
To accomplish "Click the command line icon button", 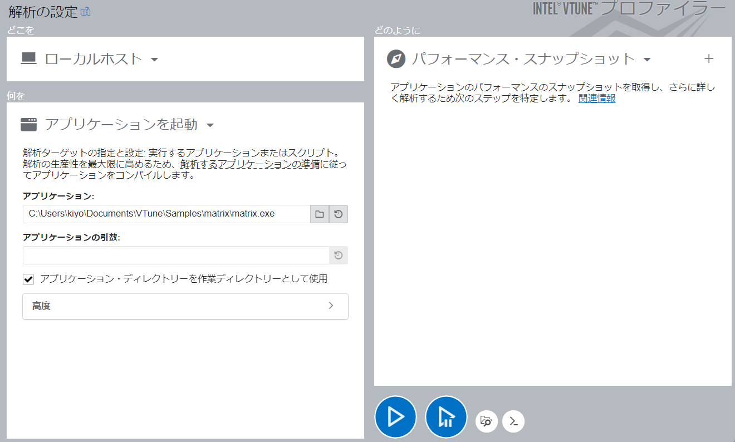I will [x=513, y=421].
